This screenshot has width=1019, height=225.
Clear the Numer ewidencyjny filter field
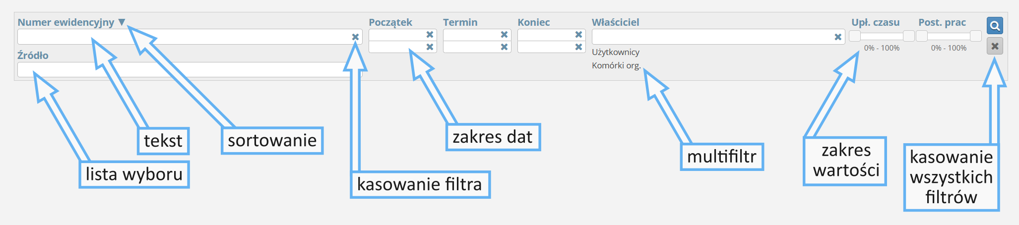point(355,37)
